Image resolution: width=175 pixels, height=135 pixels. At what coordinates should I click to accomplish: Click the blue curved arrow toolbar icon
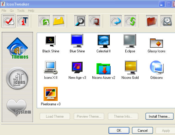(116, 21)
